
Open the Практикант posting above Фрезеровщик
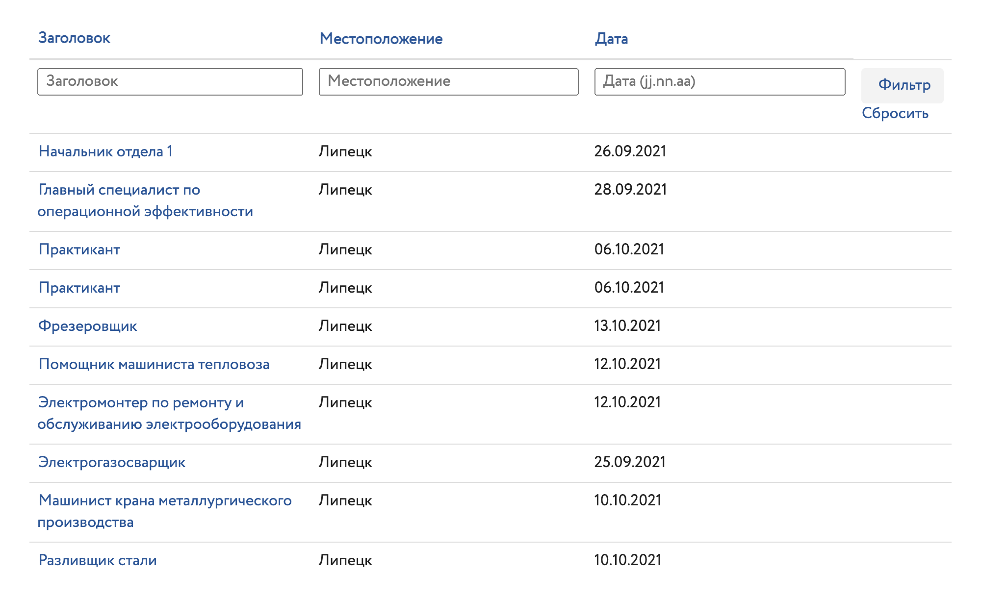[79, 288]
